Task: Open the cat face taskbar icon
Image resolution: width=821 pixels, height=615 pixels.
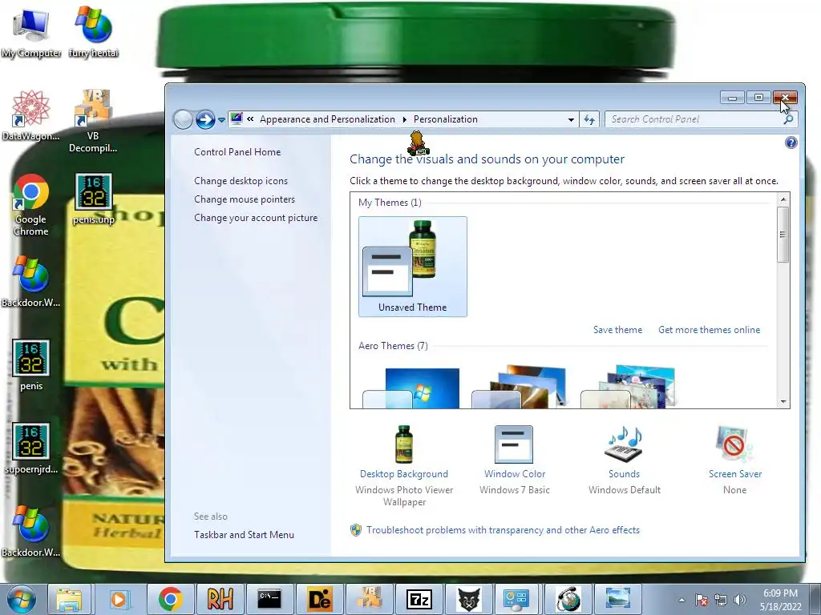Action: [x=468, y=599]
